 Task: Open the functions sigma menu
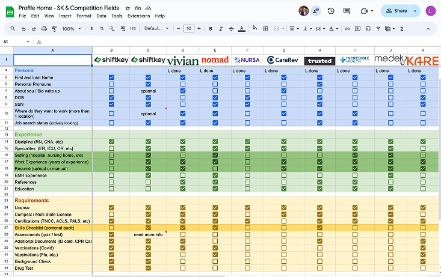click(402, 29)
